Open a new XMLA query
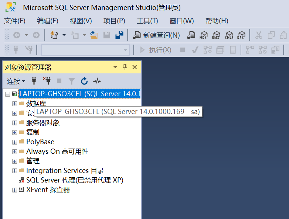The height and width of the screenshot is (219, 289). (x=229, y=35)
